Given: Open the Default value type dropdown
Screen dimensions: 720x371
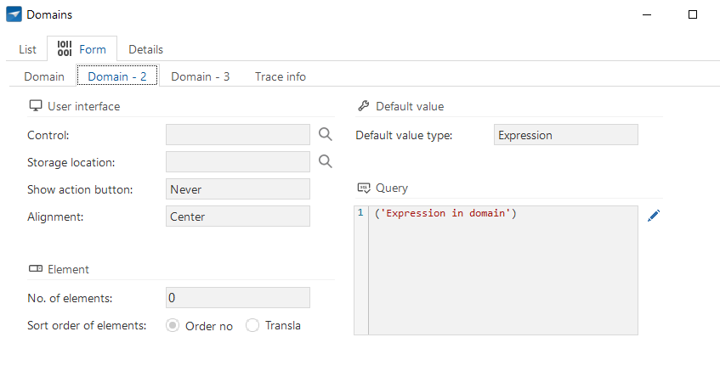Looking at the screenshot, I should tap(566, 135).
